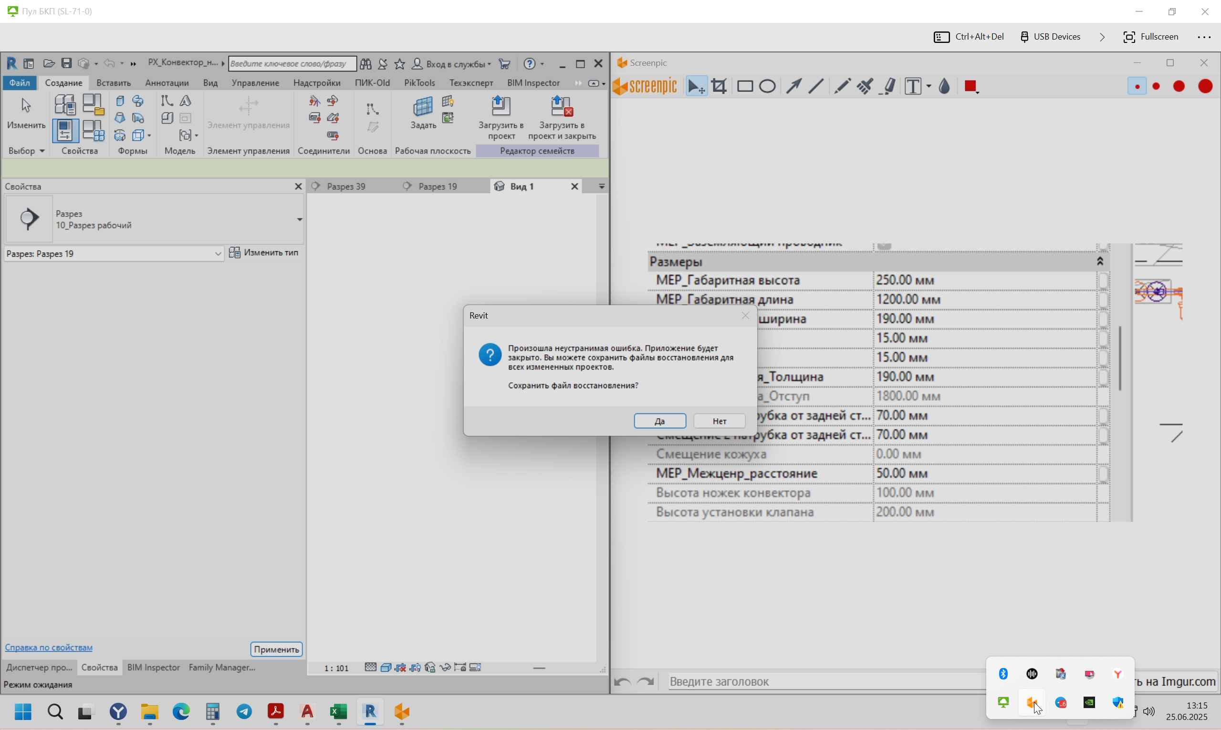Open the Управление ribbon tab

pos(255,82)
